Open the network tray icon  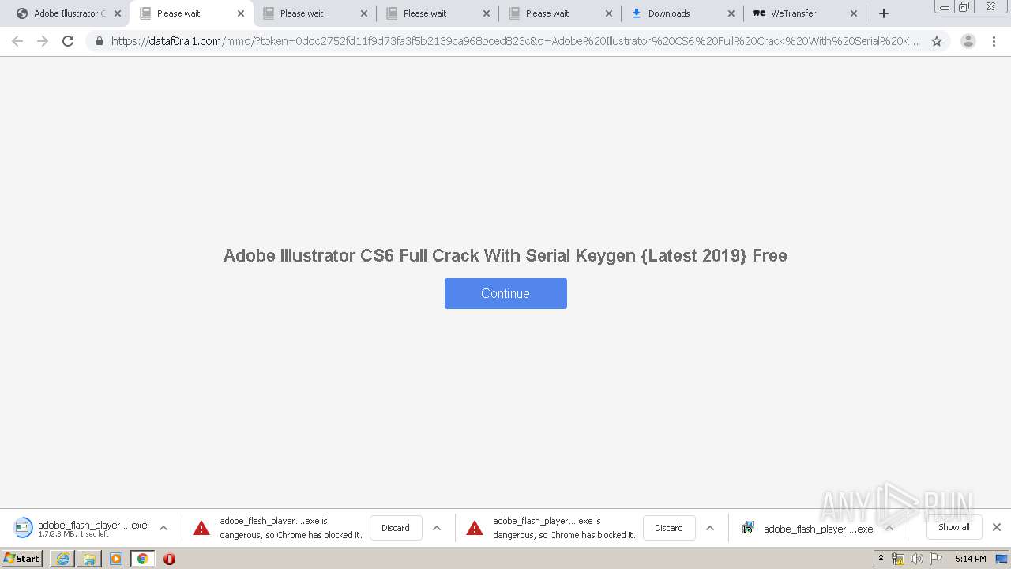click(x=898, y=559)
